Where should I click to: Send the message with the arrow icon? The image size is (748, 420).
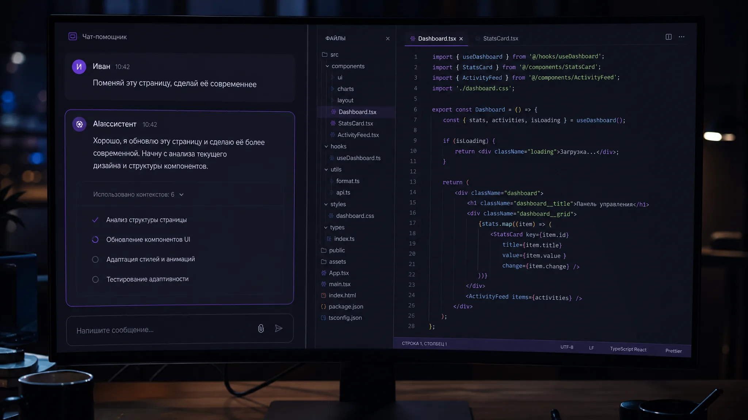(x=279, y=328)
